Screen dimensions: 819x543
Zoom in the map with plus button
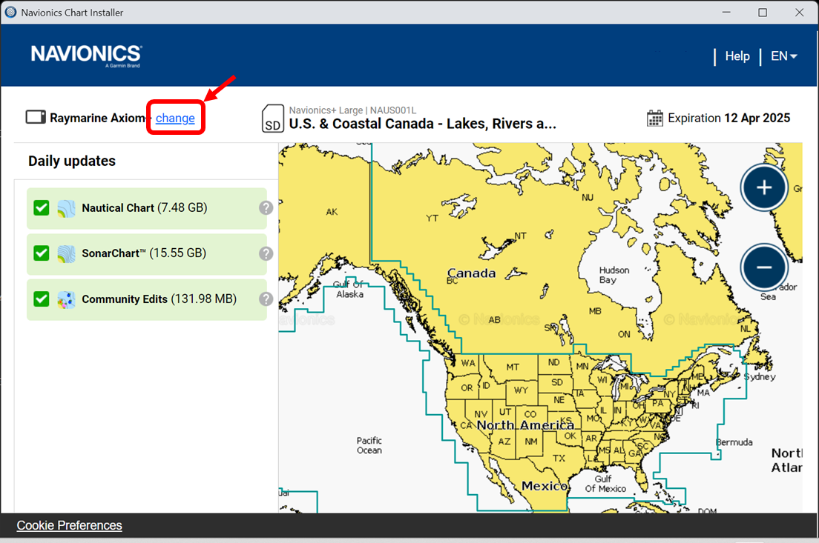click(763, 187)
